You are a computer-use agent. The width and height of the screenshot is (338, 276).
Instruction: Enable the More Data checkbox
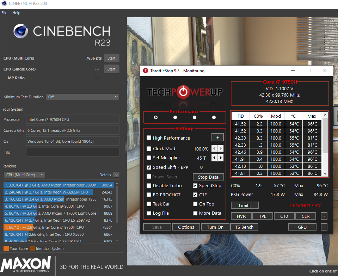[195, 213]
